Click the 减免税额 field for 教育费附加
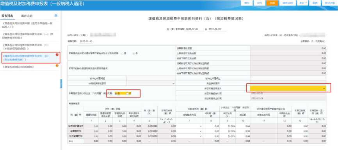 click(x=212, y=131)
